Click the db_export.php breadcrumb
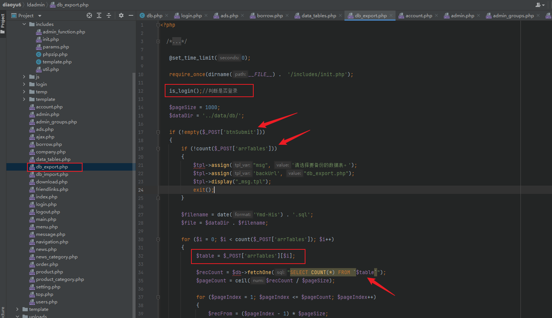 point(69,5)
